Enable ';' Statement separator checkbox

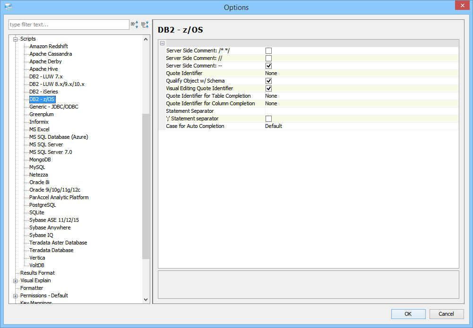268,118
